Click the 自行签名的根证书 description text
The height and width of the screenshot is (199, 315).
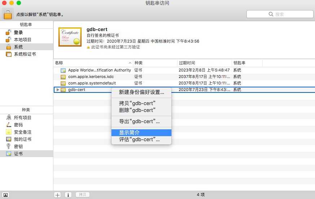(103, 35)
